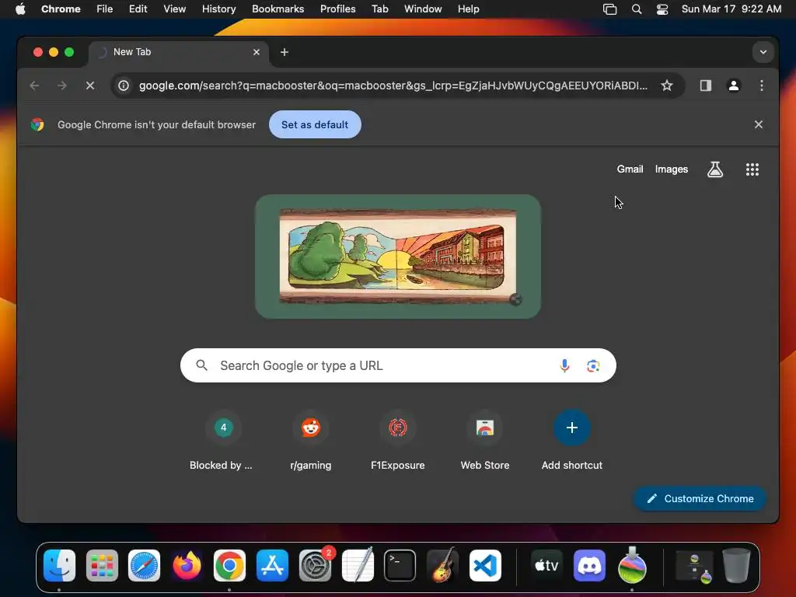Image resolution: width=796 pixels, height=597 pixels.
Task: Open Spotlight search in menu bar
Action: (x=636, y=9)
